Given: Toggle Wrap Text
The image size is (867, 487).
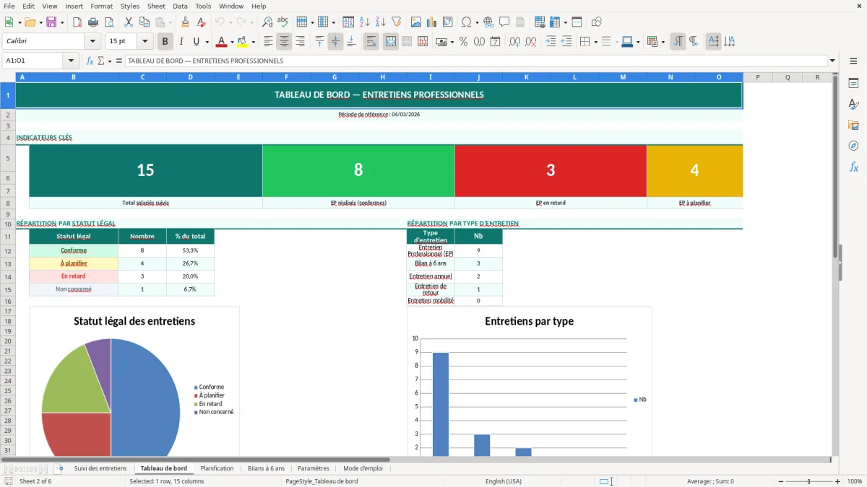Looking at the screenshot, I should 371,42.
